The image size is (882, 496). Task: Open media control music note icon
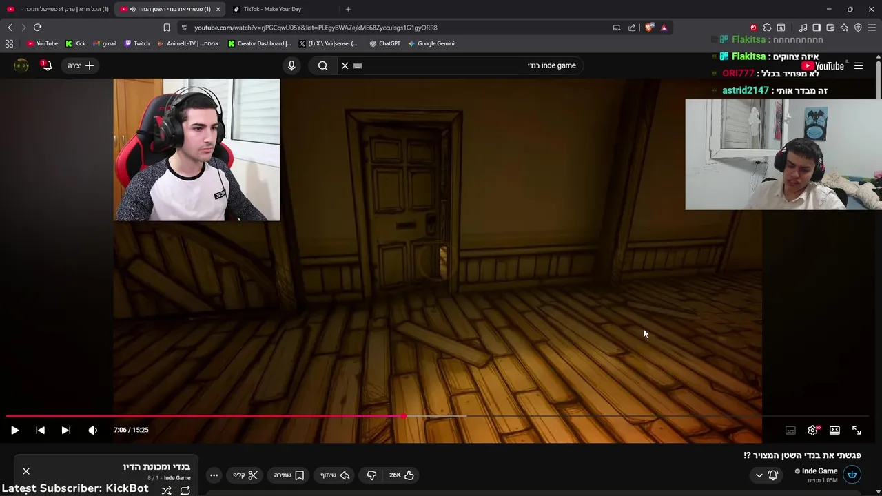pyautogui.click(x=803, y=28)
